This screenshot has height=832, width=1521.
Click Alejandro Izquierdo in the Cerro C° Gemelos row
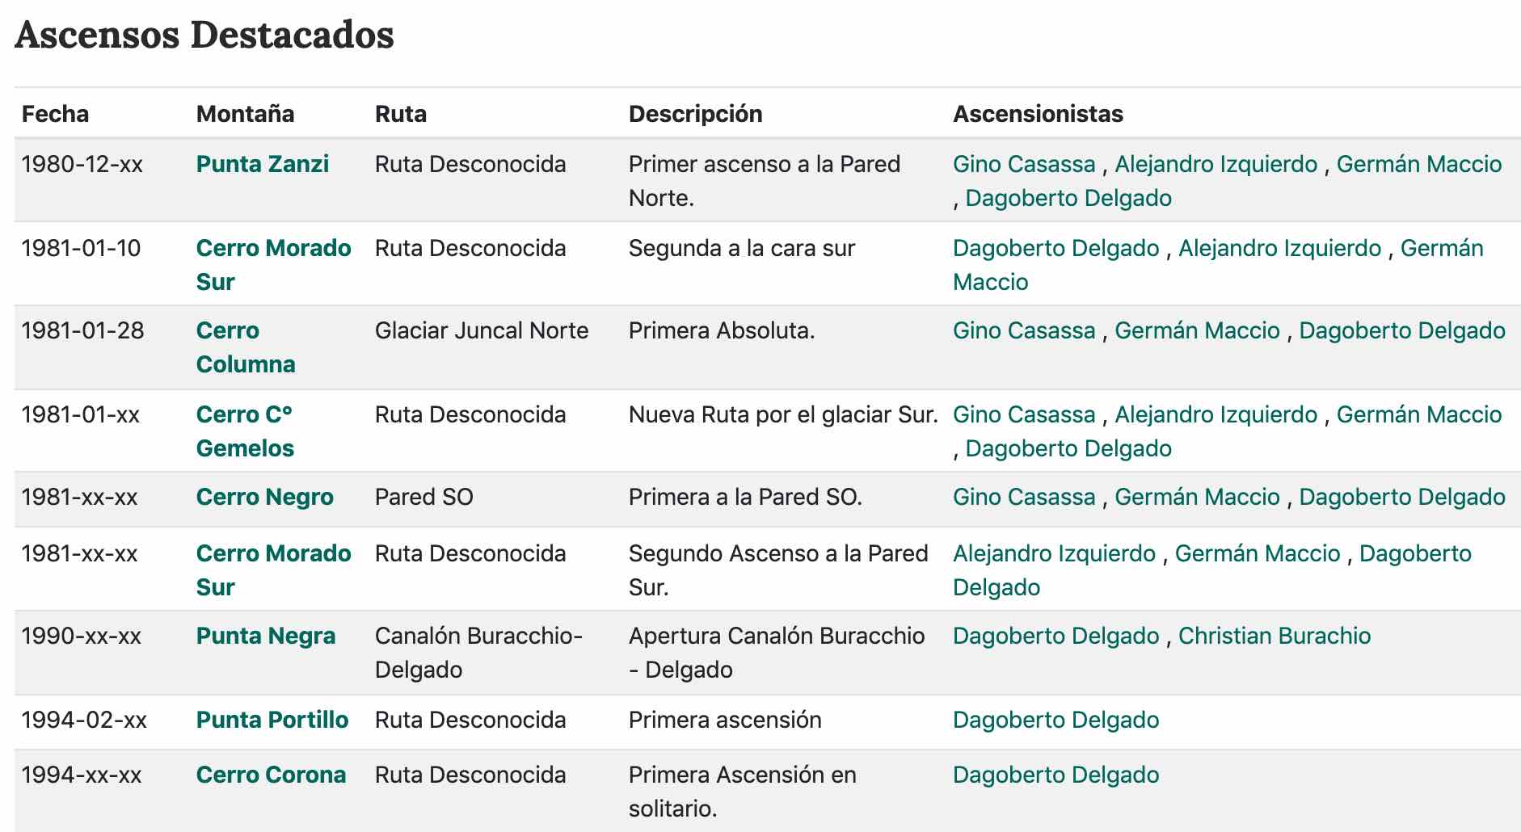(1216, 414)
